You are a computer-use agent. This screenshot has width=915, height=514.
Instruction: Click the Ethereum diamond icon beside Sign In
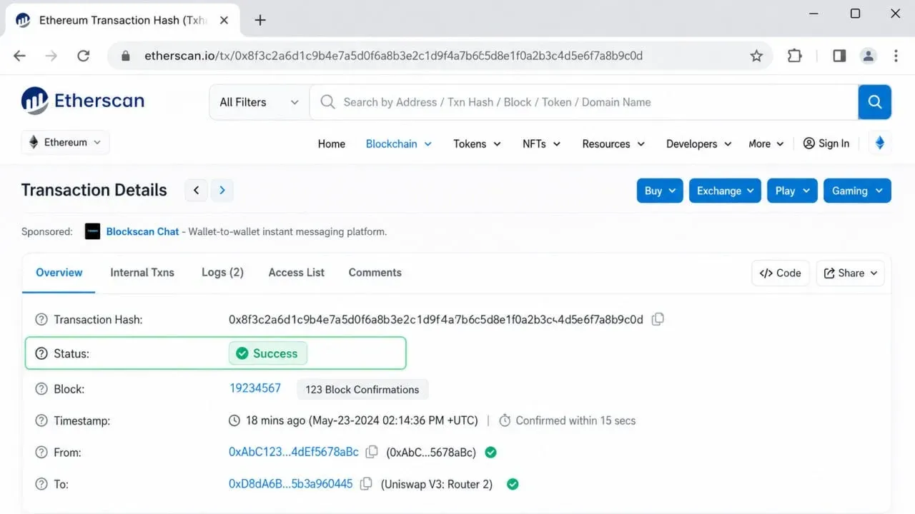pyautogui.click(x=880, y=143)
